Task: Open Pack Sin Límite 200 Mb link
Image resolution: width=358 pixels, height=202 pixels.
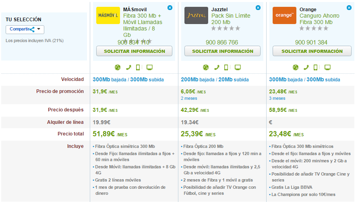Action: click(231, 19)
